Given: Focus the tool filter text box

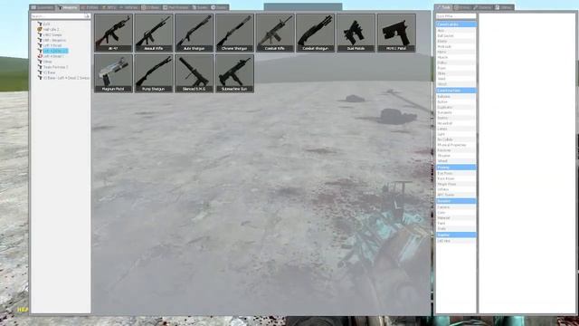Looking at the screenshot, I should tap(456, 16).
